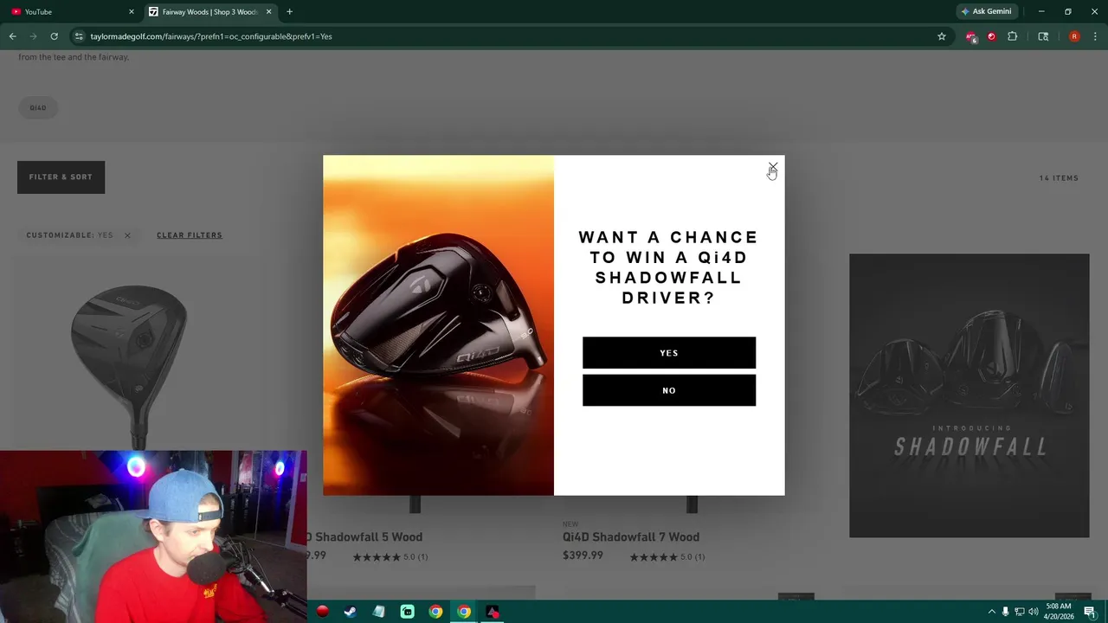Image resolution: width=1108 pixels, height=623 pixels.
Task: Remove the Customizable: Yes filter
Action: tap(127, 235)
